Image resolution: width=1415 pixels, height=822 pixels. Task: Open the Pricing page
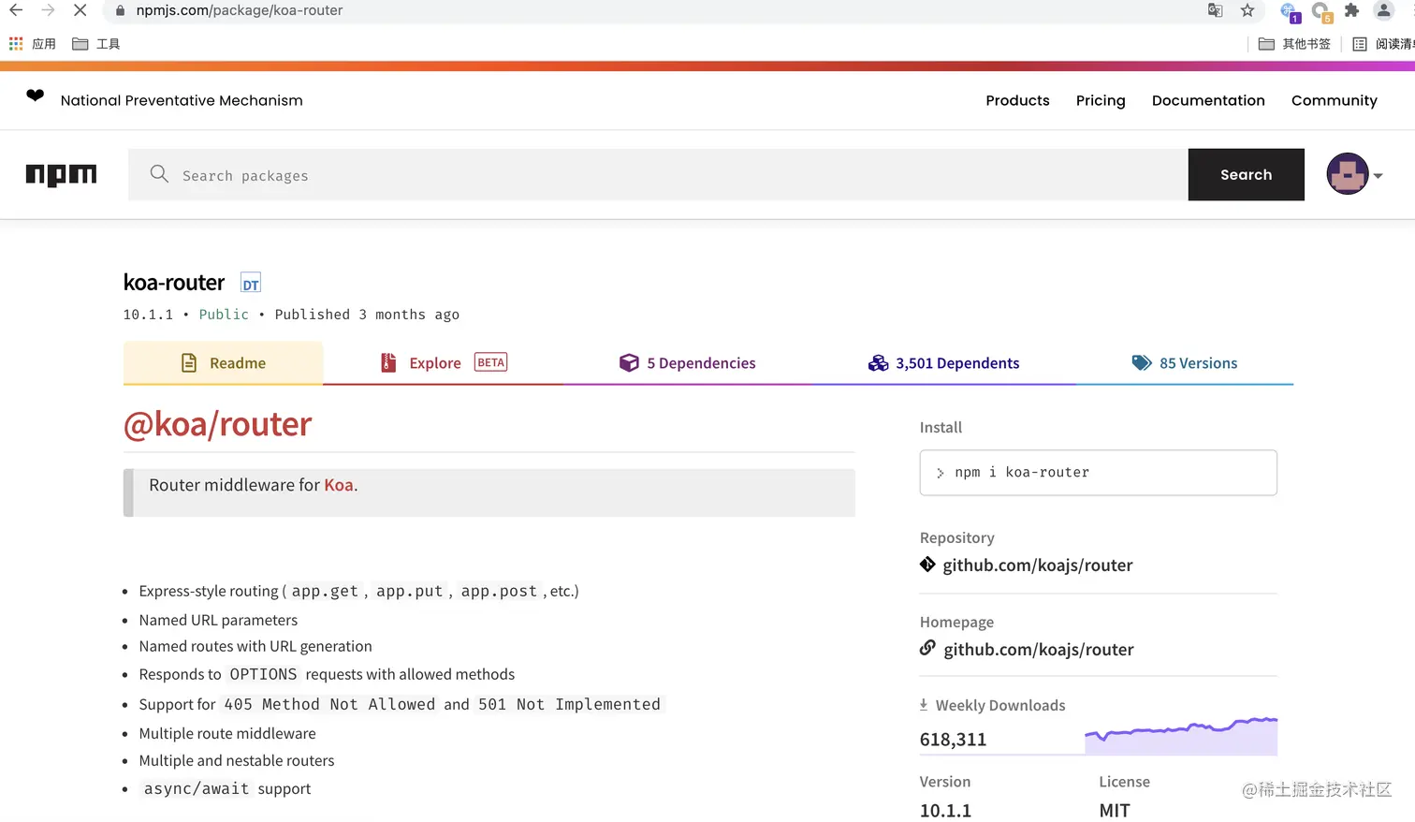pos(1101,100)
